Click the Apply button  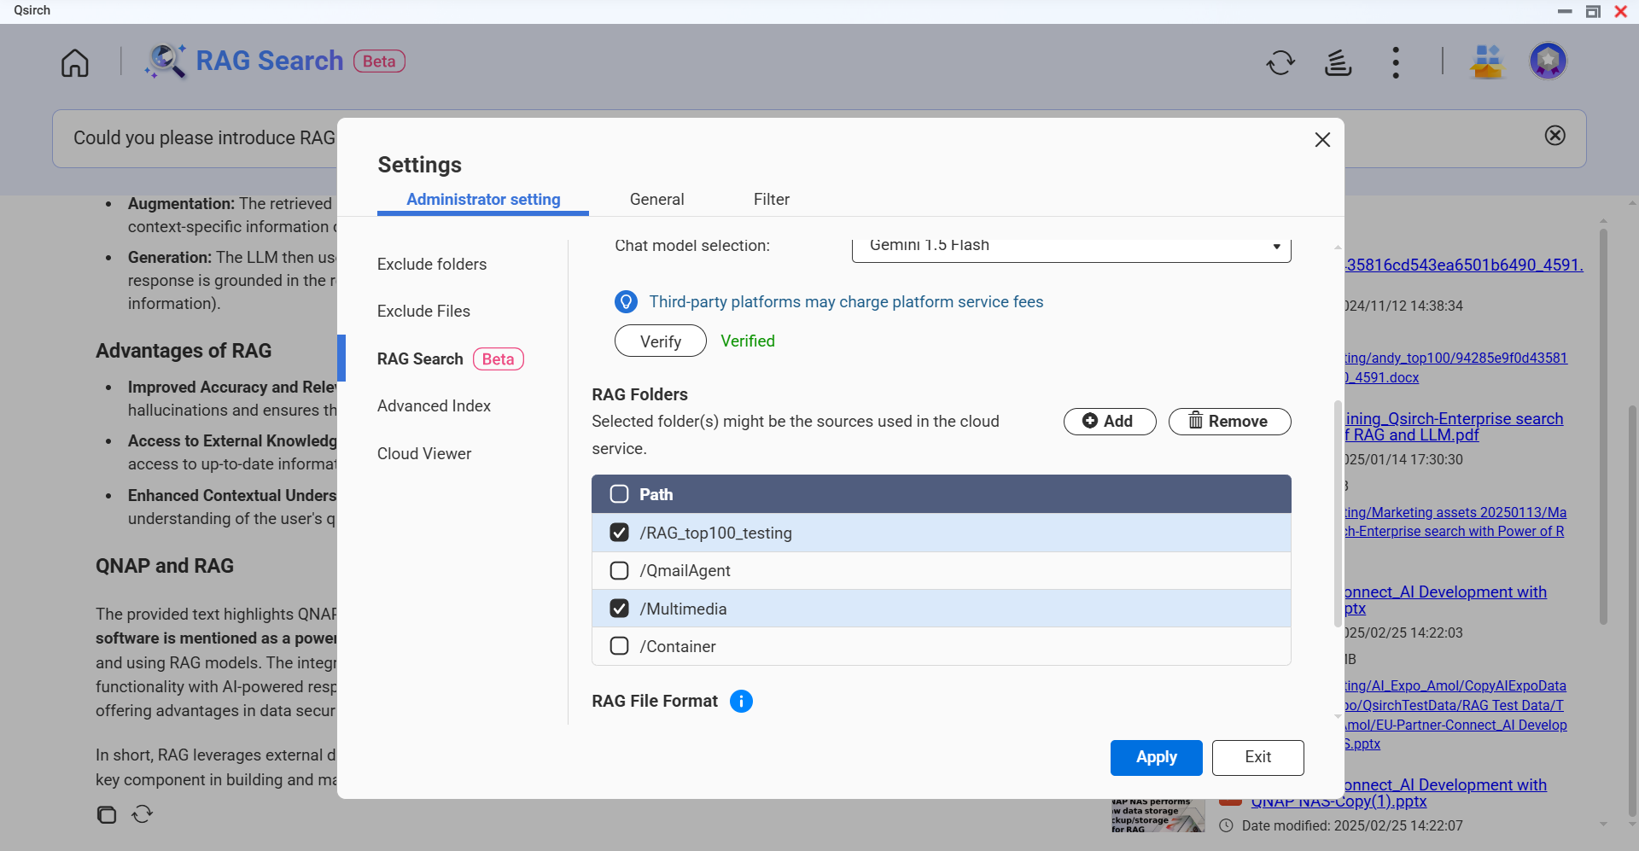click(x=1156, y=758)
